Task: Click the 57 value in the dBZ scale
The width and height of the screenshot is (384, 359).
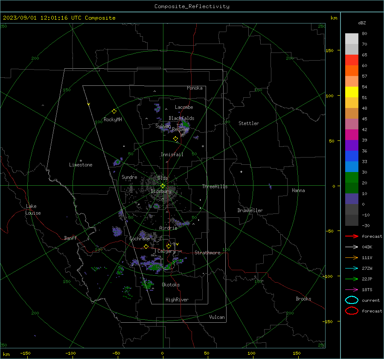Action: 364,76
